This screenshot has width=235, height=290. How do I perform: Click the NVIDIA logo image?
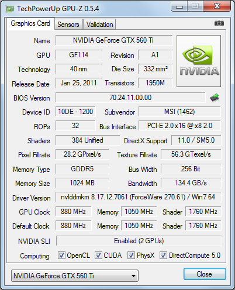point(199,61)
